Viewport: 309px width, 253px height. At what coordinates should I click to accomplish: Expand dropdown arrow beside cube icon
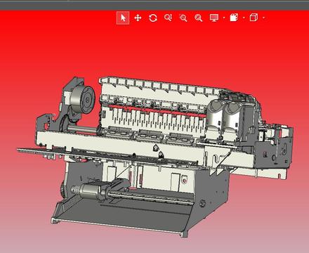point(264,18)
